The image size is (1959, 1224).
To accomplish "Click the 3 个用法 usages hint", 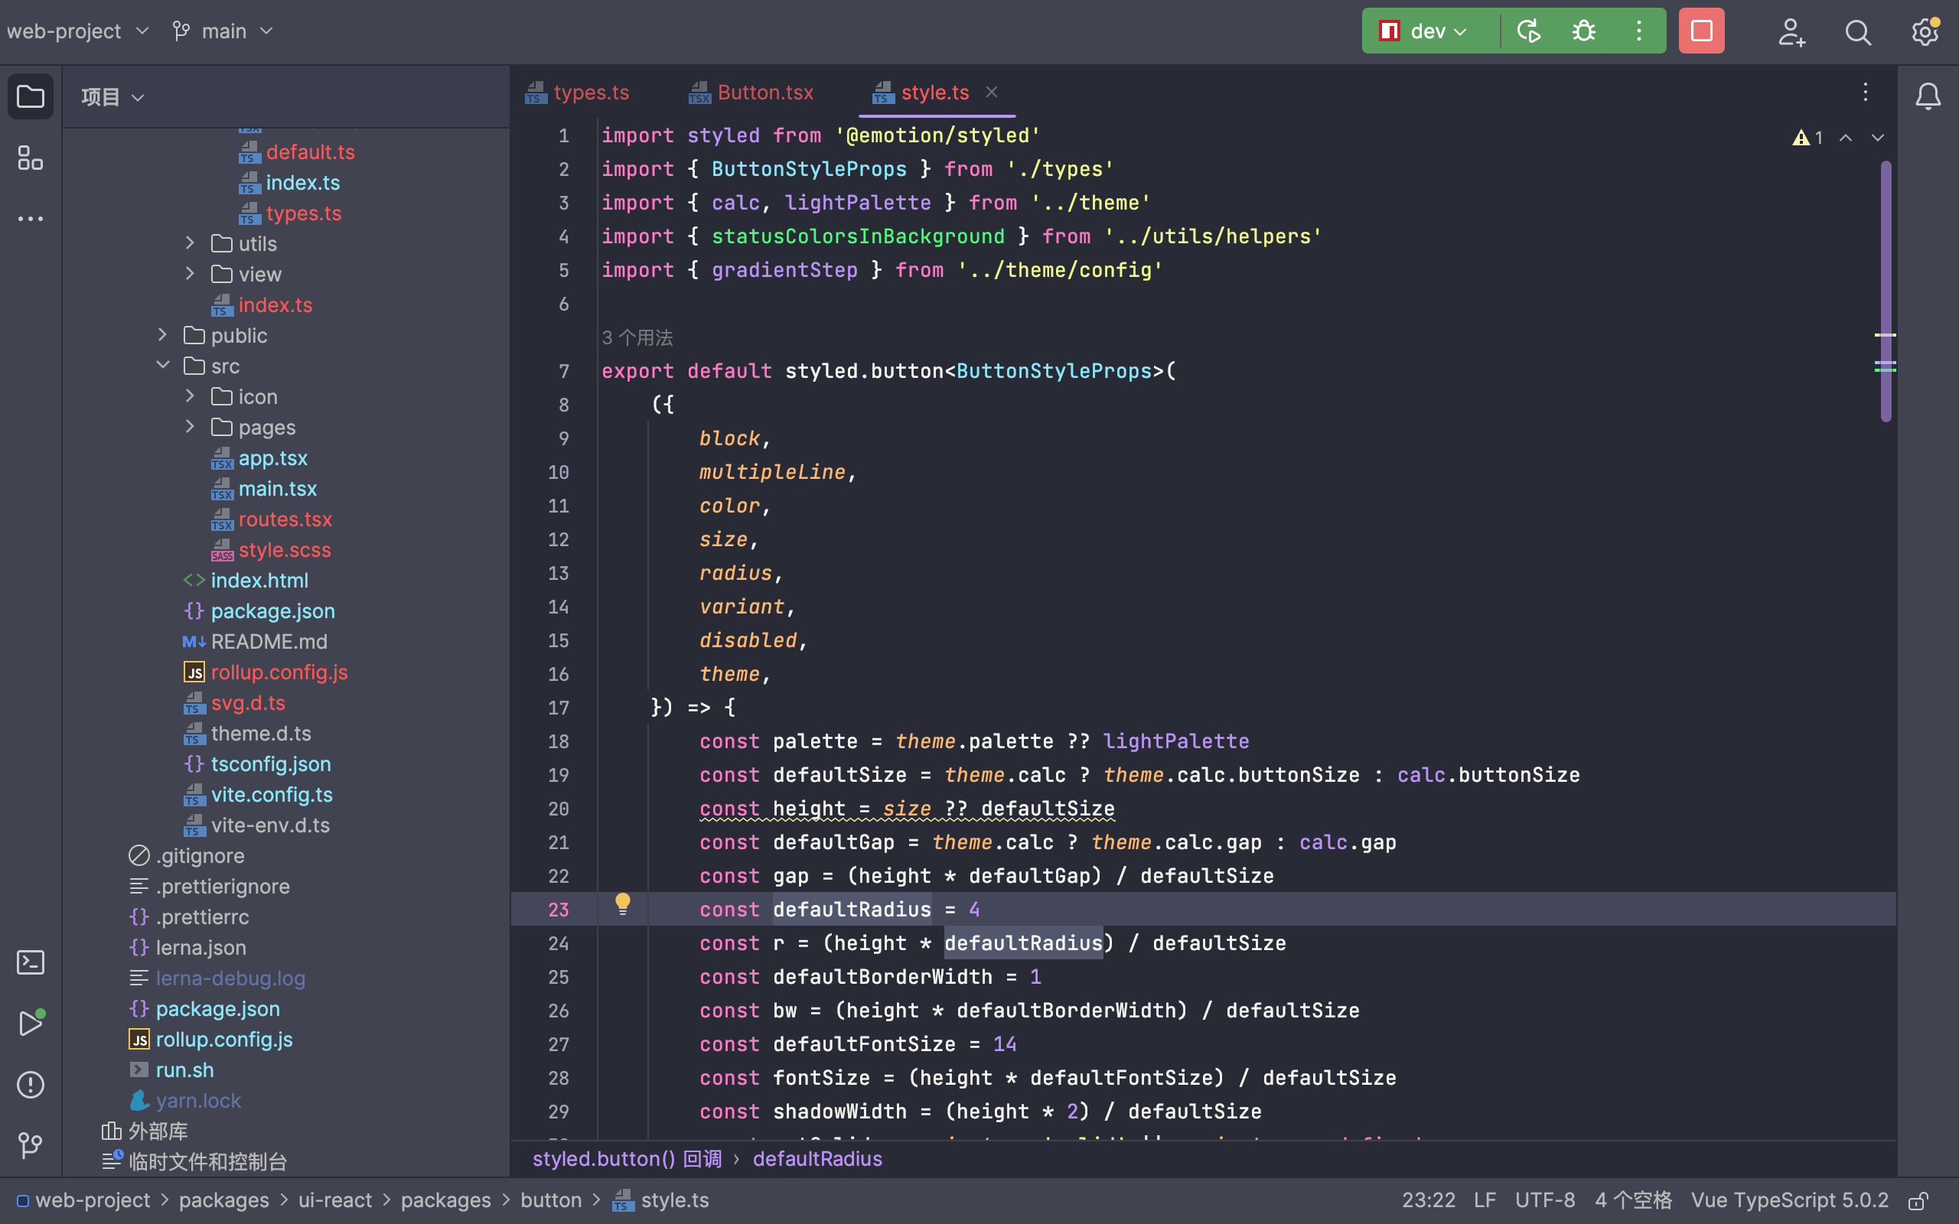I will pos(637,337).
